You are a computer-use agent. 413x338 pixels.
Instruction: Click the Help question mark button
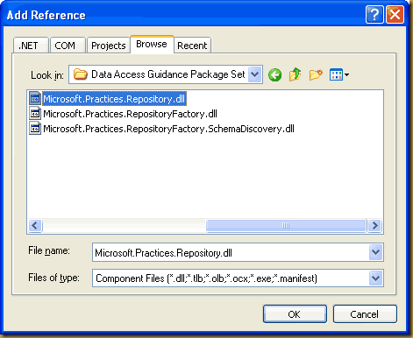tap(374, 14)
